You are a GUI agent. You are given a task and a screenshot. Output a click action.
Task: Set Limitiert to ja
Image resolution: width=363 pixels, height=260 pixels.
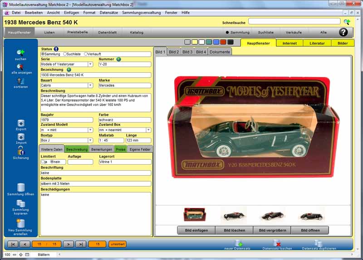(43, 162)
